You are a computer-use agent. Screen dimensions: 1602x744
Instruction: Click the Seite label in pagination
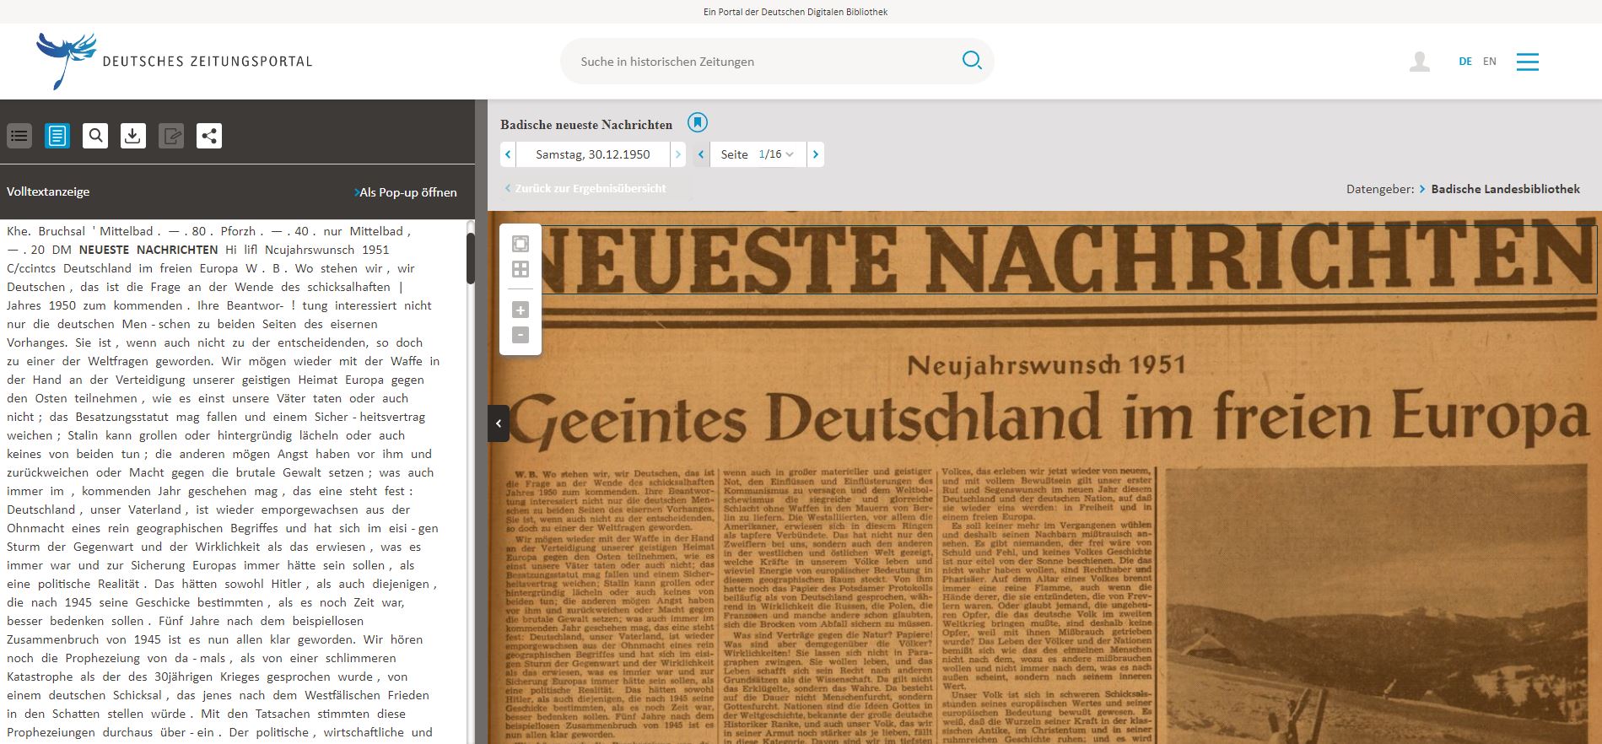point(734,154)
